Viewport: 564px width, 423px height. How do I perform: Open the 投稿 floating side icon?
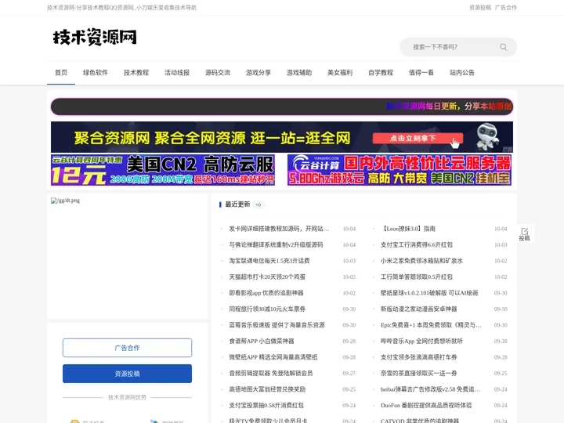tap(524, 234)
